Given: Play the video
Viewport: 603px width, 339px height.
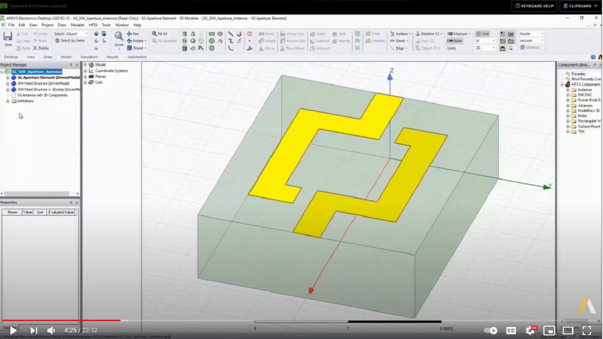Looking at the screenshot, I should click(x=13, y=331).
